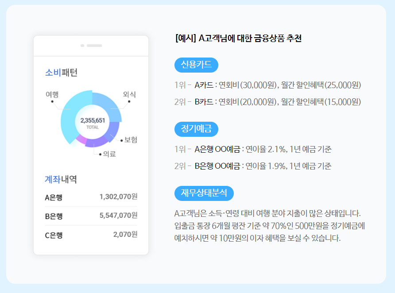
Task: Select the 소비패턴 heading in phone mockup
Action: tap(61, 73)
